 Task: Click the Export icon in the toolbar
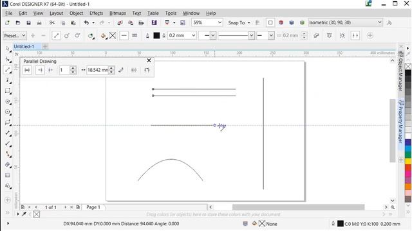[131, 23]
